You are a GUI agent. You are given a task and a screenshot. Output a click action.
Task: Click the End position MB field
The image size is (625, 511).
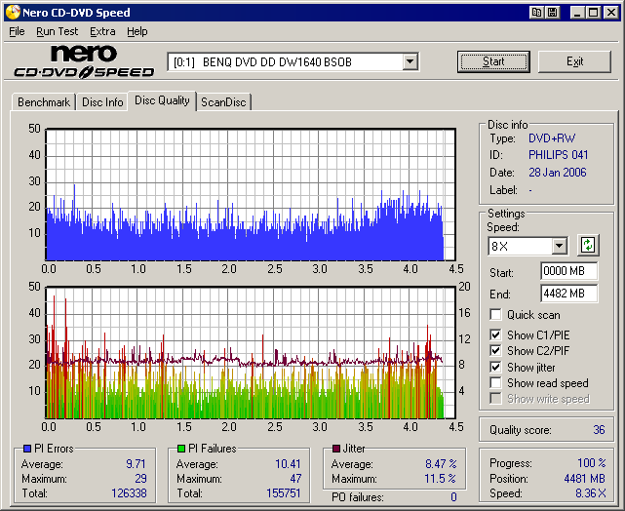(568, 293)
